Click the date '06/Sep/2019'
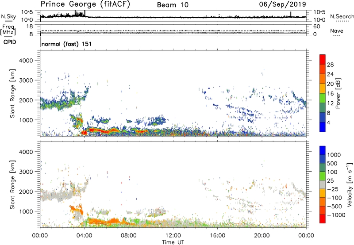Image resolution: width=354 pixels, height=245 pixels. point(282,4)
